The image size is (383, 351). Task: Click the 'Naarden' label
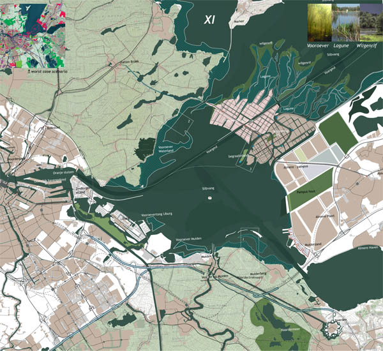(342, 320)
